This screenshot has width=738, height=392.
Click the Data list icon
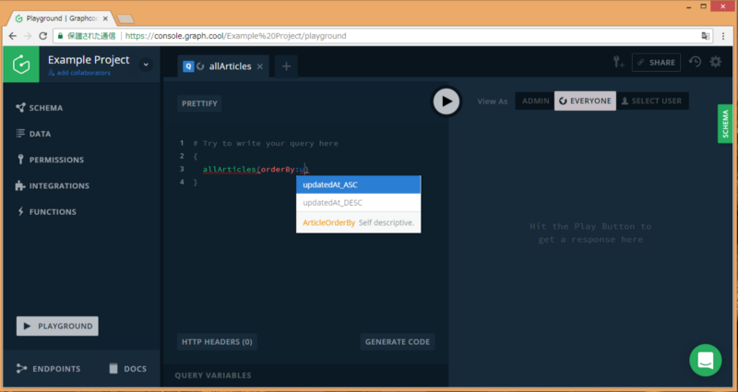20,134
